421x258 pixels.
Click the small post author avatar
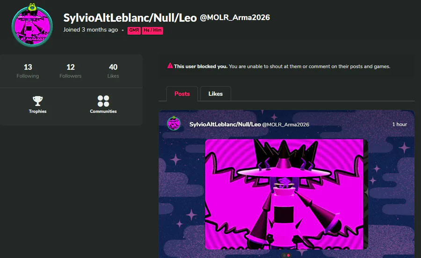click(174, 124)
